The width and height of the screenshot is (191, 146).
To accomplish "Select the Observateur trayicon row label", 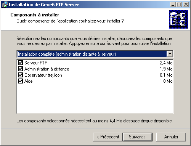I will click(43, 75).
